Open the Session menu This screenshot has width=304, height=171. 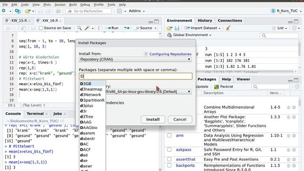tap(60, 5)
